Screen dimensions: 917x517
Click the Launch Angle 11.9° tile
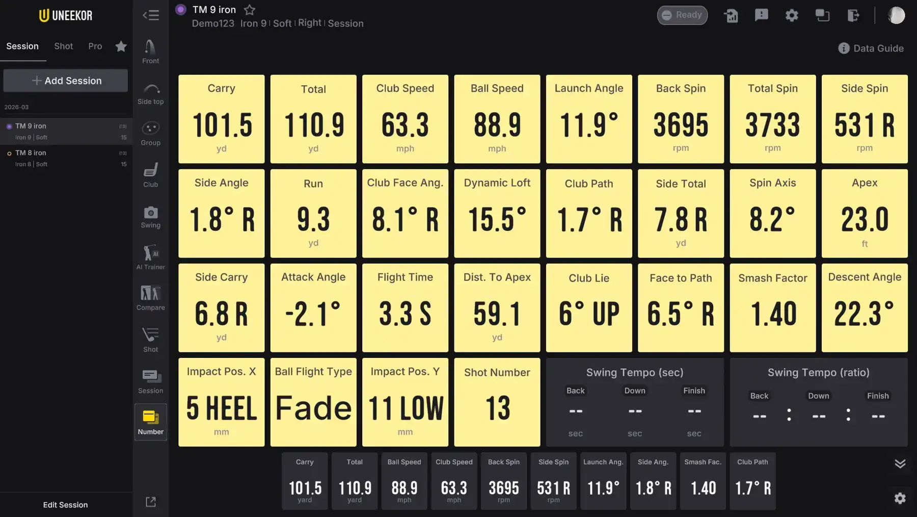[x=589, y=119]
